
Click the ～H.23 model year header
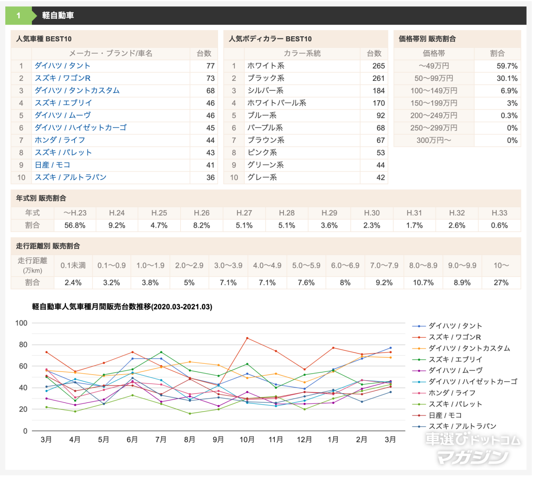pos(75,213)
